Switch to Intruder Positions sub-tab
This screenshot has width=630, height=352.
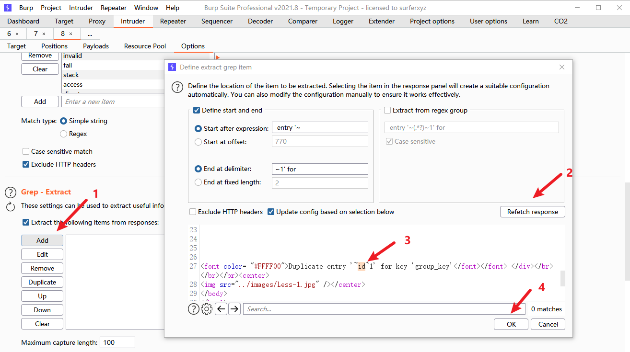coord(54,46)
